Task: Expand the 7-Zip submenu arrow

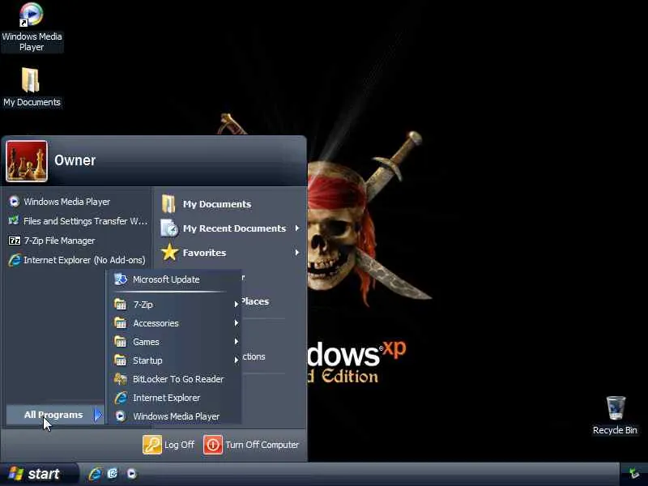Action: 236,305
